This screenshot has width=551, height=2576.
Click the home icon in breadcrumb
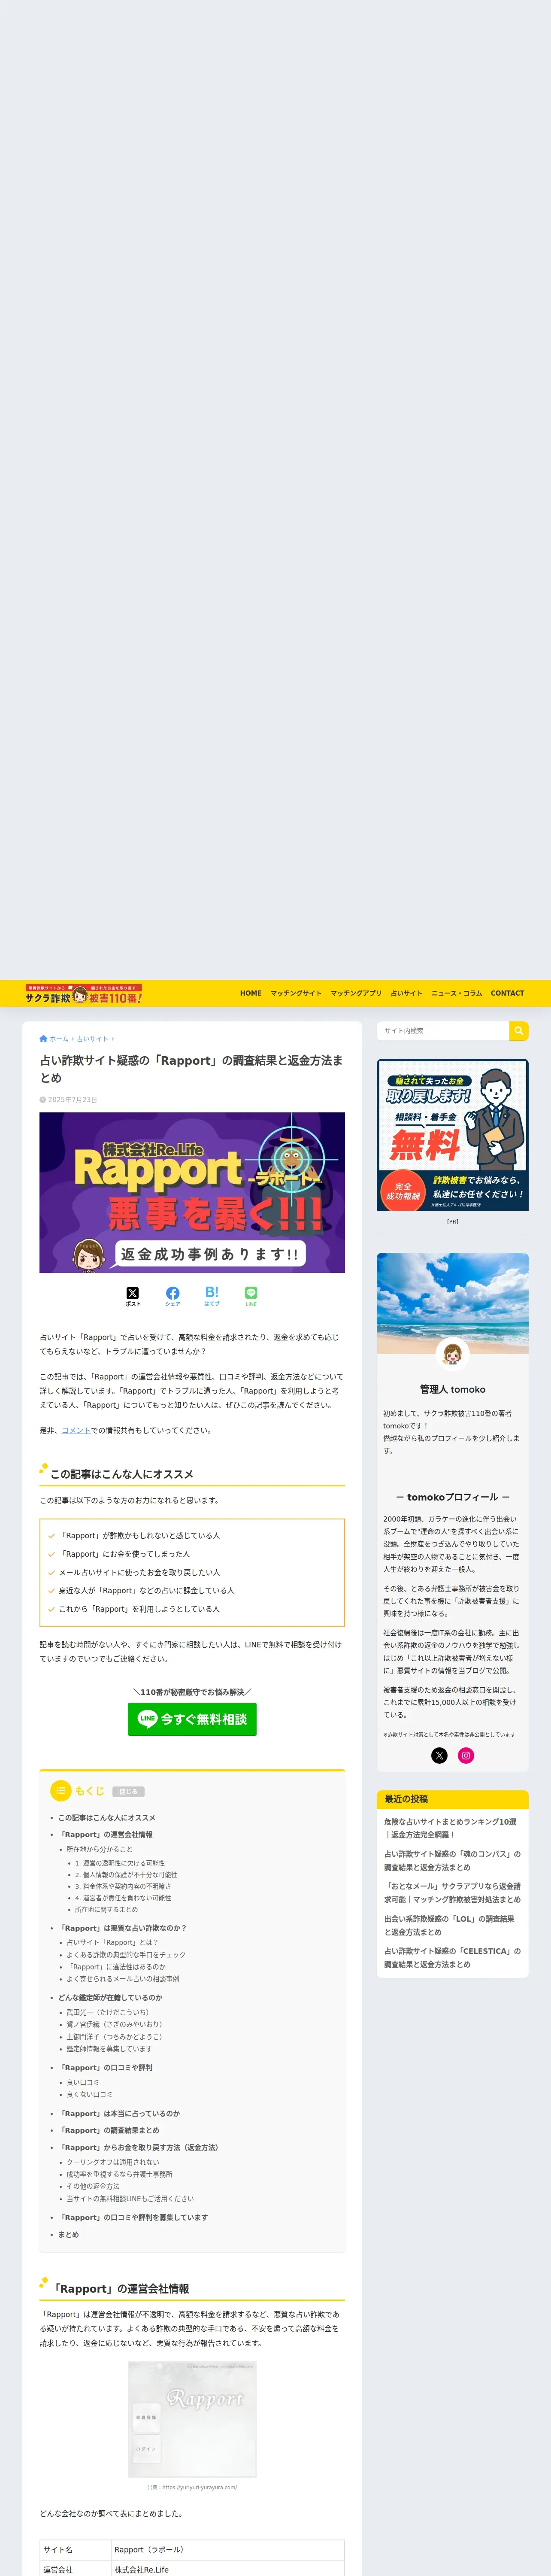[x=43, y=1038]
